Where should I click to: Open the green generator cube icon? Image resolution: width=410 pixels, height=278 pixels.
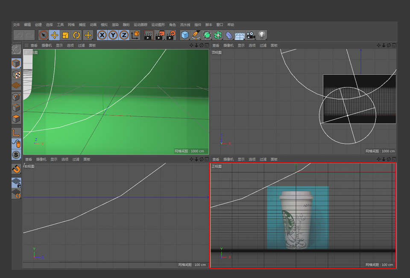coord(207,35)
